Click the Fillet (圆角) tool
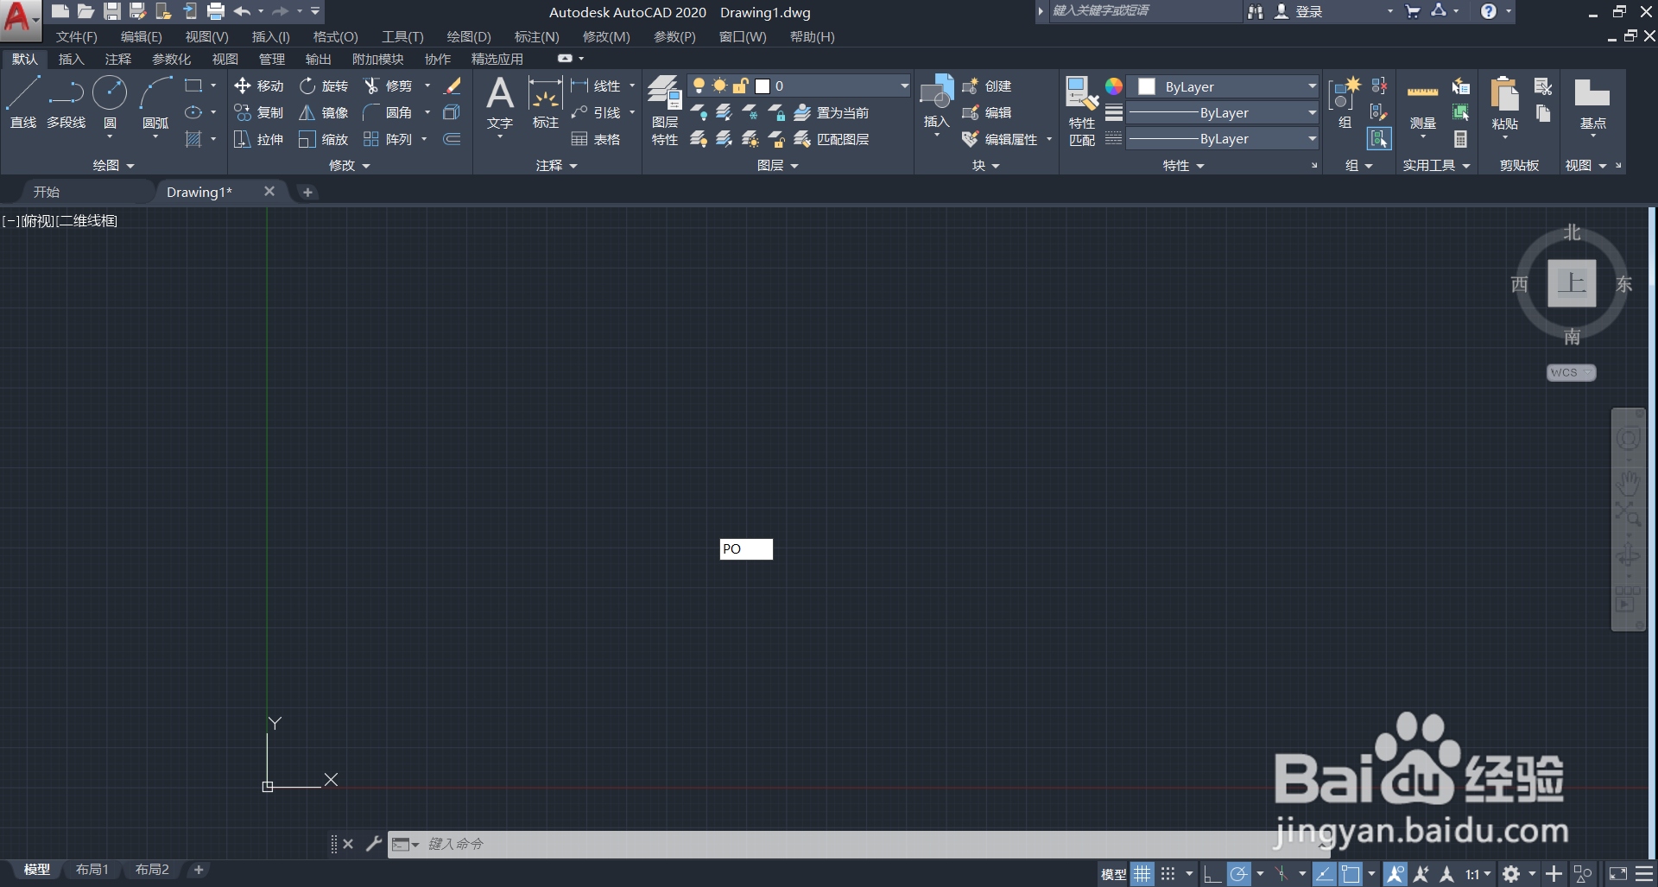The width and height of the screenshot is (1658, 887). pos(389,113)
